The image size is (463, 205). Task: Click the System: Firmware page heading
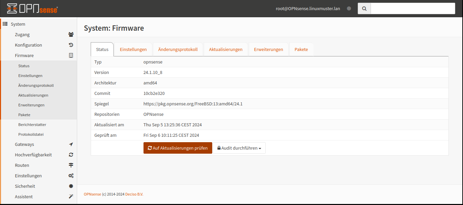pyautogui.click(x=114, y=28)
